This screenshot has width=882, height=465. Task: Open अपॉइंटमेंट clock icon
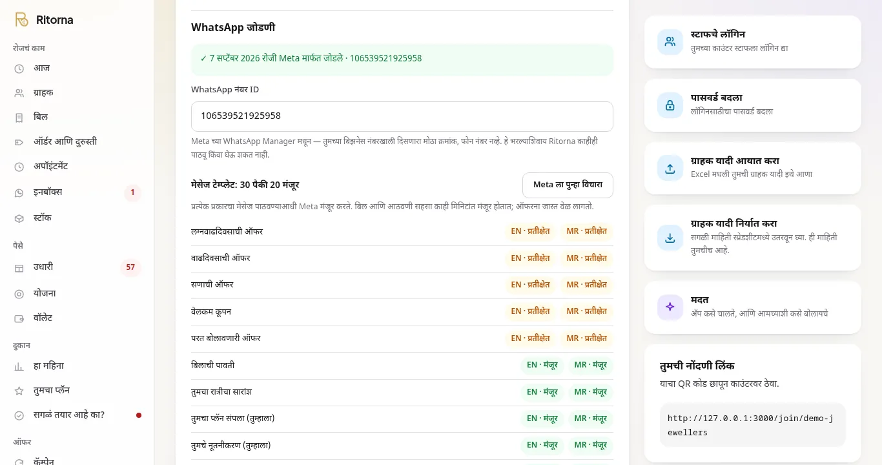click(19, 167)
